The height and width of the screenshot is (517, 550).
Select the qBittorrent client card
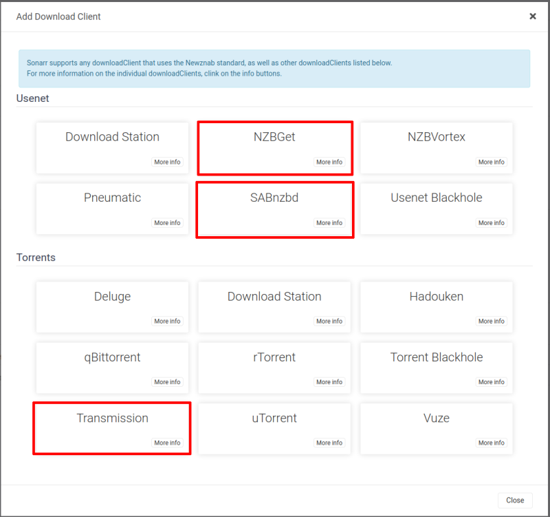point(112,368)
